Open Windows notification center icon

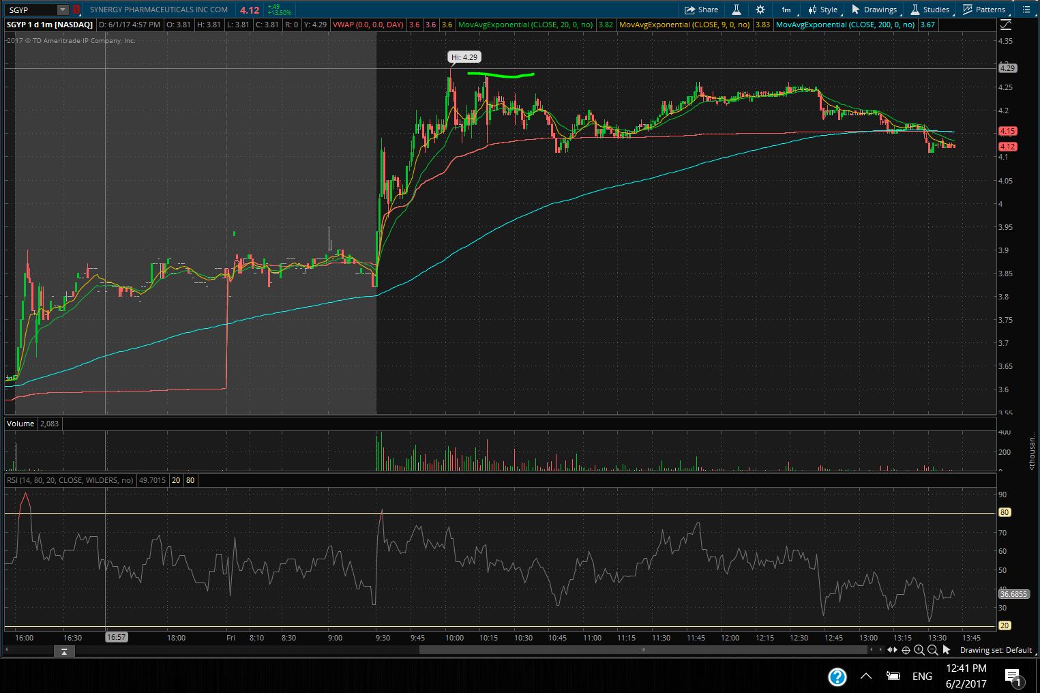pos(1013,676)
